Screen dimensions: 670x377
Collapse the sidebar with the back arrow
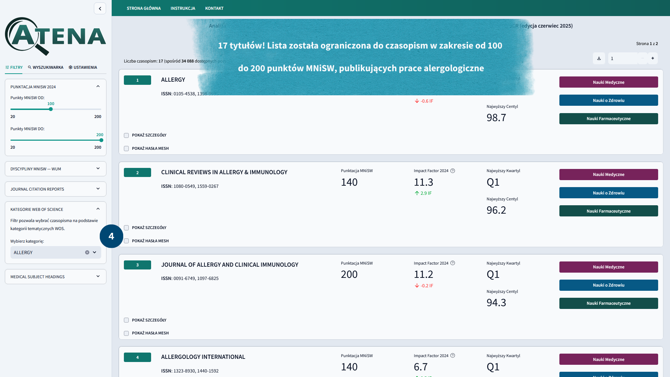pyautogui.click(x=100, y=8)
